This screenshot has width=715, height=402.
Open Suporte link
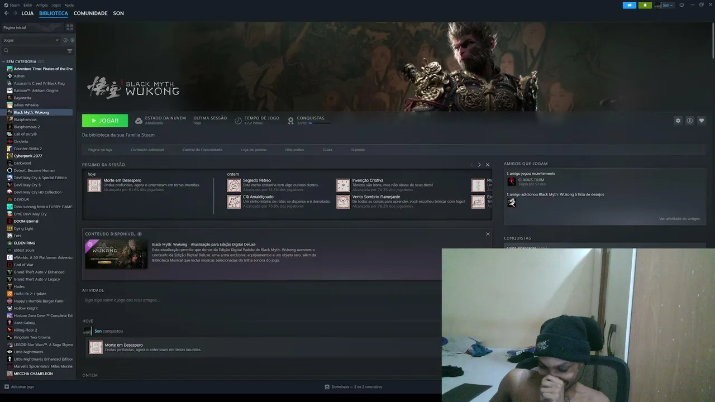(x=357, y=150)
